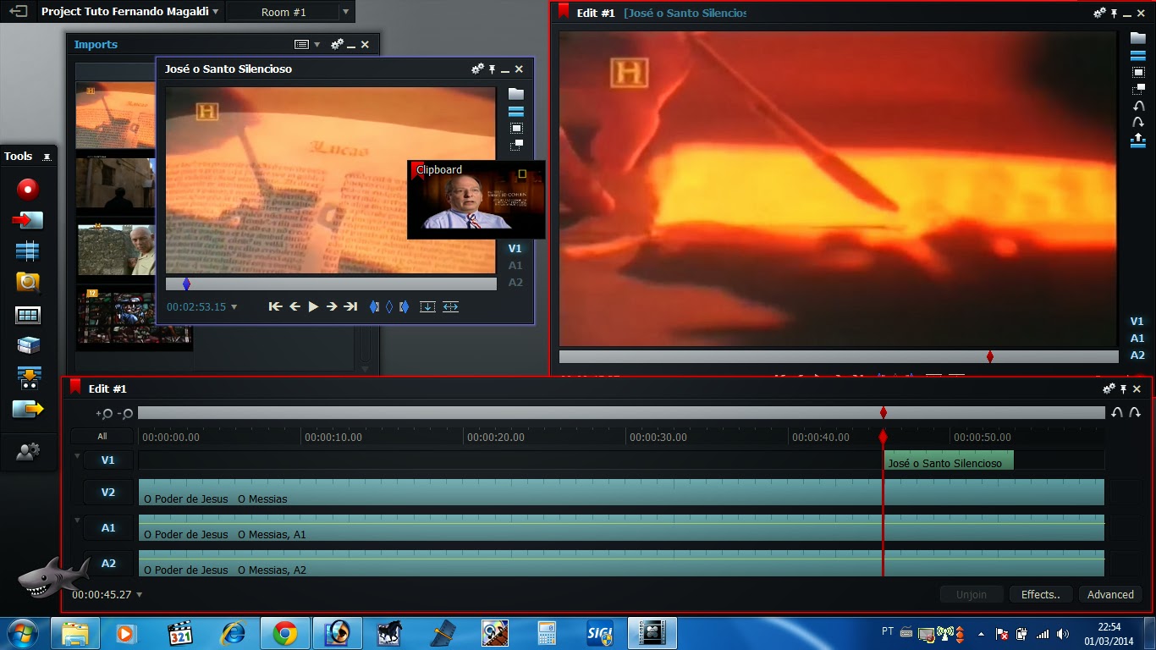Open the grid bin tool in Tools

coord(28,315)
